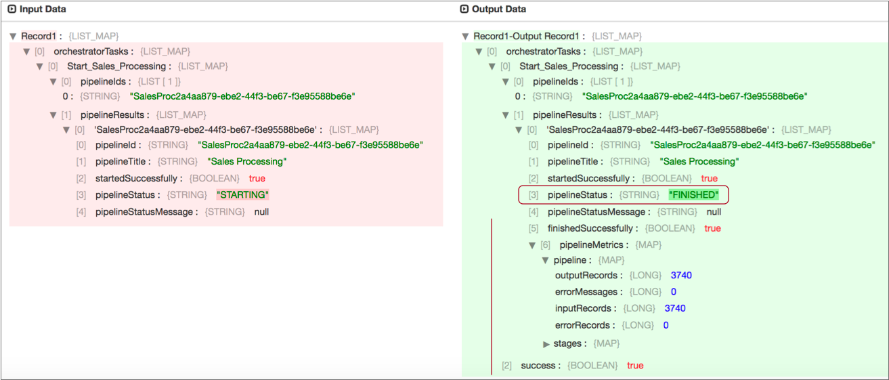Image resolution: width=889 pixels, height=380 pixels.
Task: Expand the stages map node
Action: [546, 344]
